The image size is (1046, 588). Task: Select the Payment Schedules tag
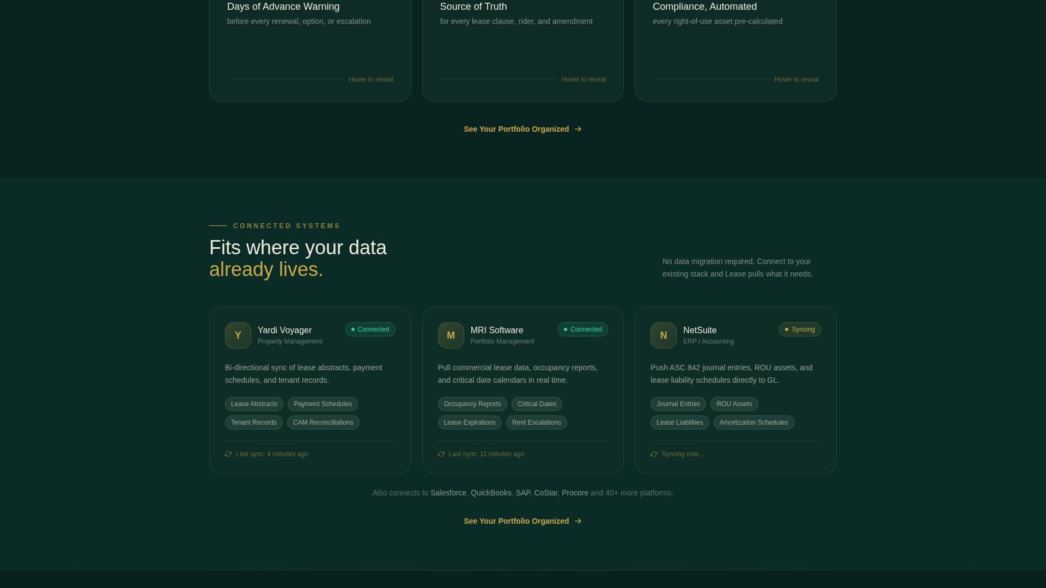click(323, 404)
